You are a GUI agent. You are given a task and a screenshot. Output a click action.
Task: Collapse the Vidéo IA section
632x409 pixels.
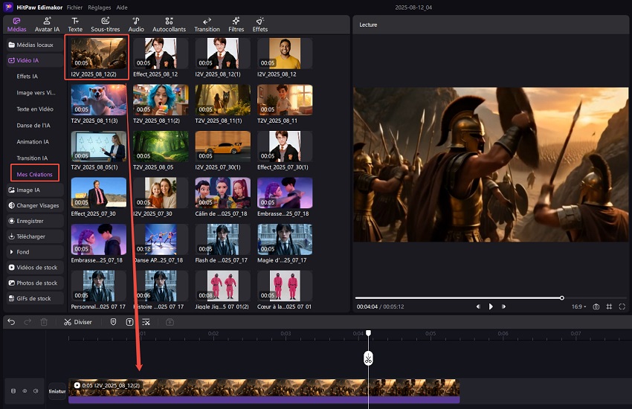(x=35, y=60)
